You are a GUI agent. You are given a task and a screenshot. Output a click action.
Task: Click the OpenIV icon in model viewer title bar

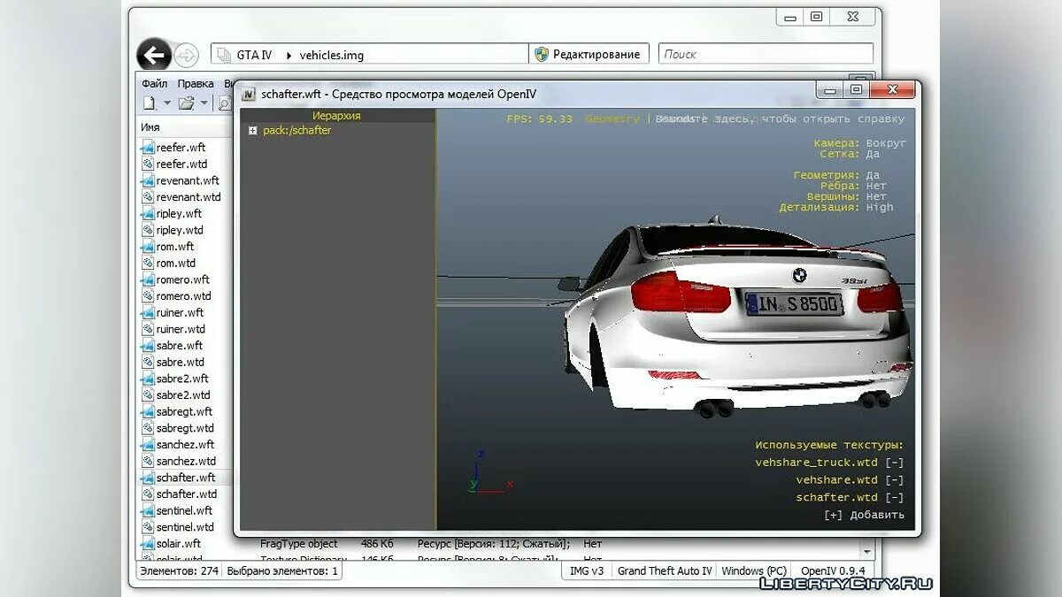249,94
